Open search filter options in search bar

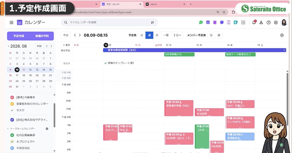point(152,22)
